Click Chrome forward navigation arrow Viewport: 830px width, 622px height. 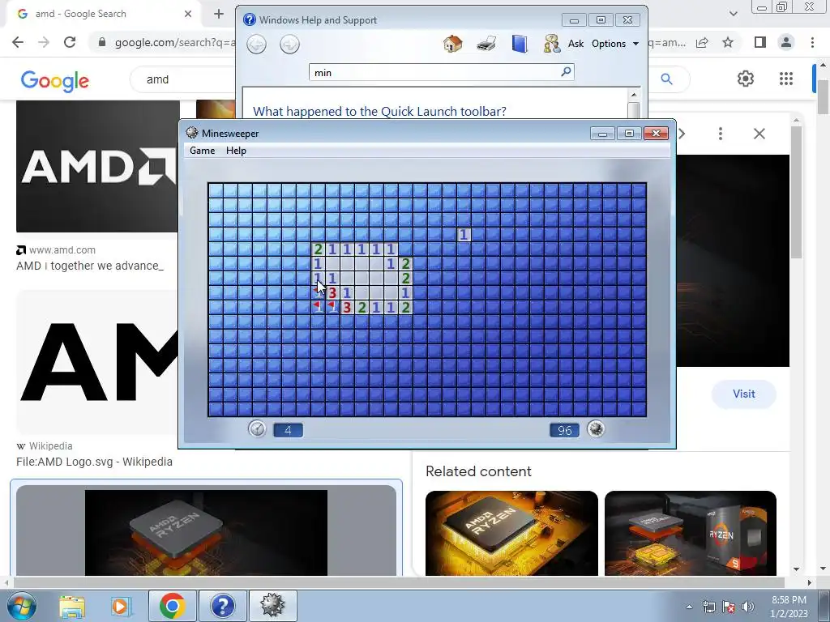[x=44, y=42]
